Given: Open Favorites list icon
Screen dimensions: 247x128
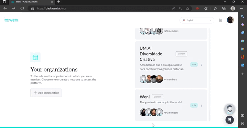Looking at the screenshot, I should tap(215, 9).
